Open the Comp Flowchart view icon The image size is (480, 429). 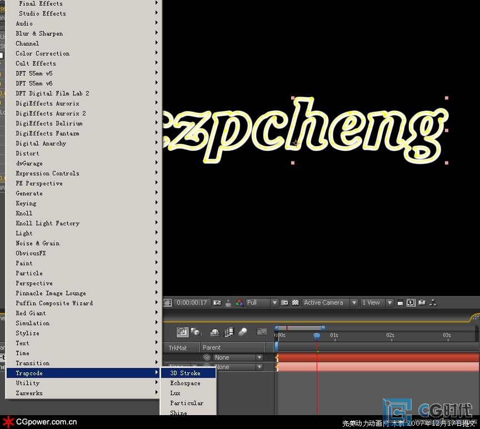(x=433, y=302)
